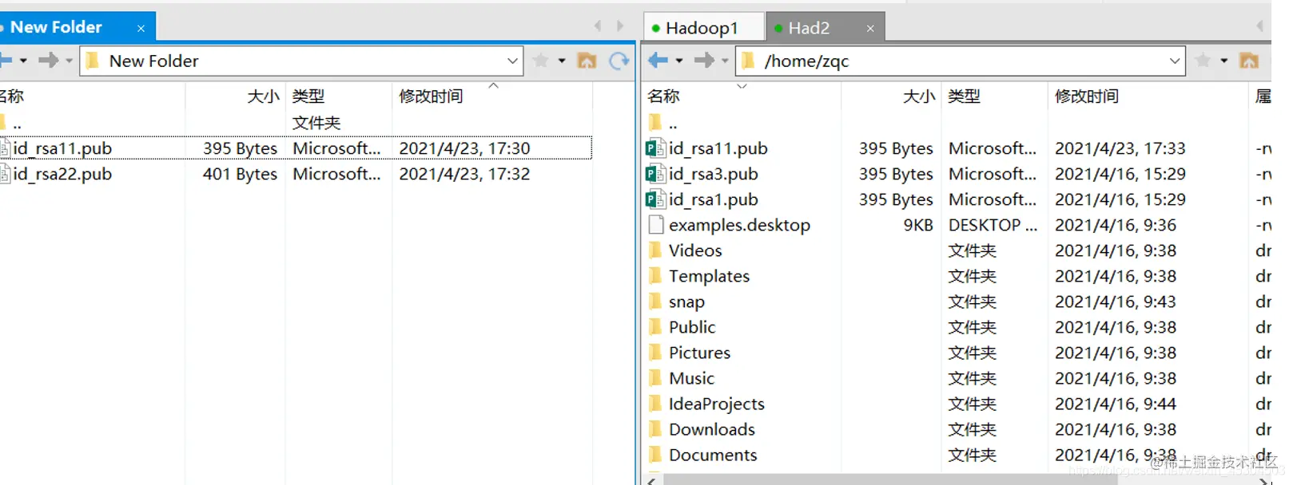1293x485 pixels.
Task: Select the Public folder icon
Action: pyautogui.click(x=655, y=327)
